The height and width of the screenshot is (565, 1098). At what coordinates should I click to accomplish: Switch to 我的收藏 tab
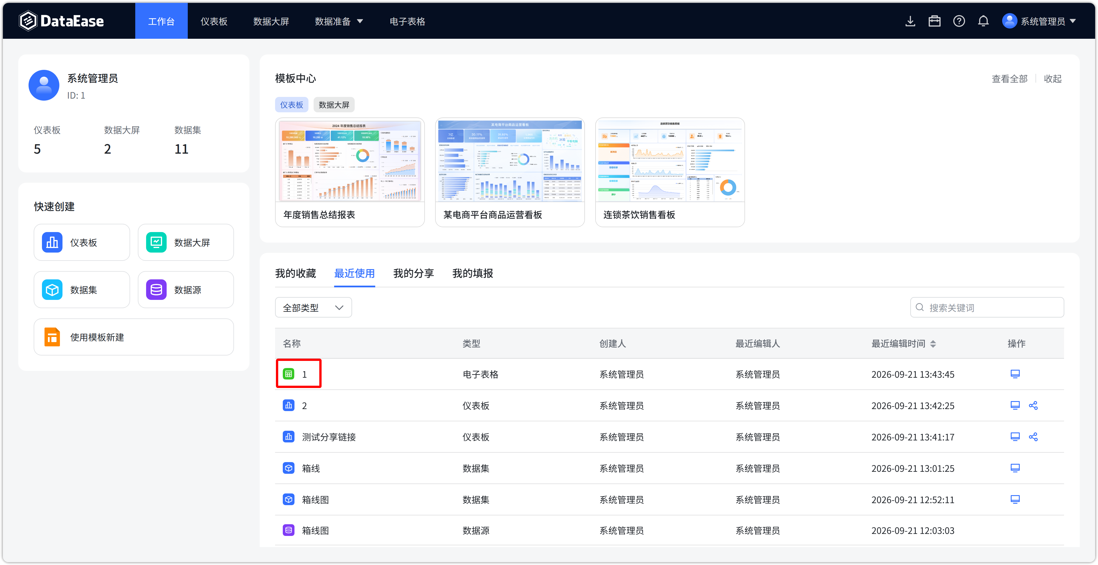click(x=295, y=273)
